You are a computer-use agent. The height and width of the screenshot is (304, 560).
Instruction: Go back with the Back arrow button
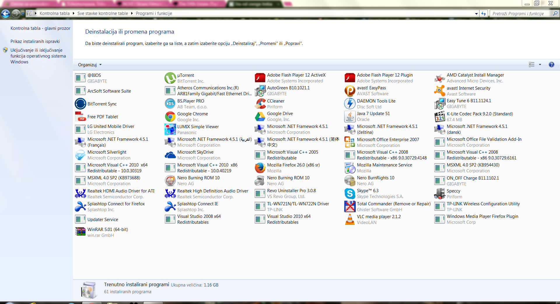tap(6, 13)
